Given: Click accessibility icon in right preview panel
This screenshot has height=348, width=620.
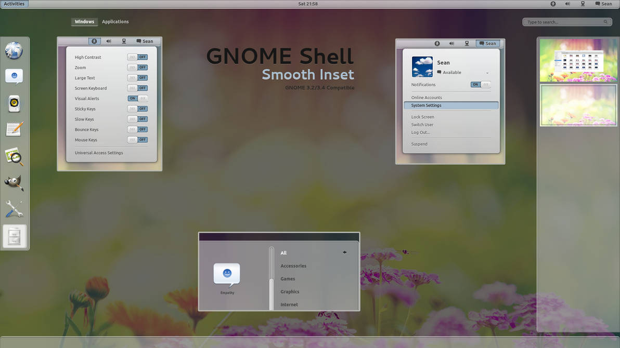Looking at the screenshot, I should tap(437, 44).
